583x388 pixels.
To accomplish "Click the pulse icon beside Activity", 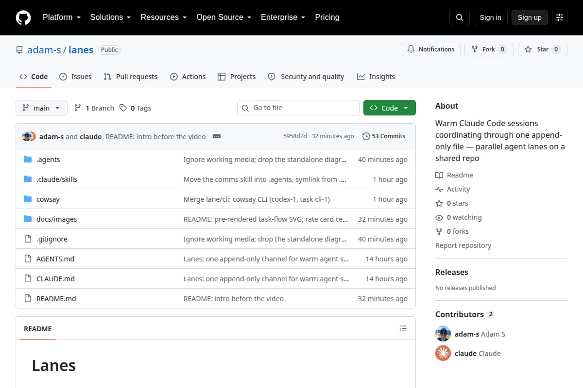I will tap(439, 189).
